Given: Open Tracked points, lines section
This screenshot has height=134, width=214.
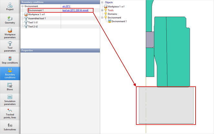Looking at the screenshot, I should [10, 114].
